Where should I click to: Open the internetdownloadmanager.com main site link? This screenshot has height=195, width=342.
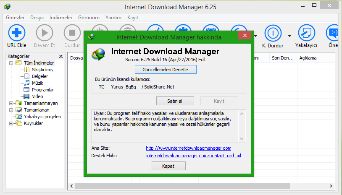pyautogui.click(x=189, y=148)
